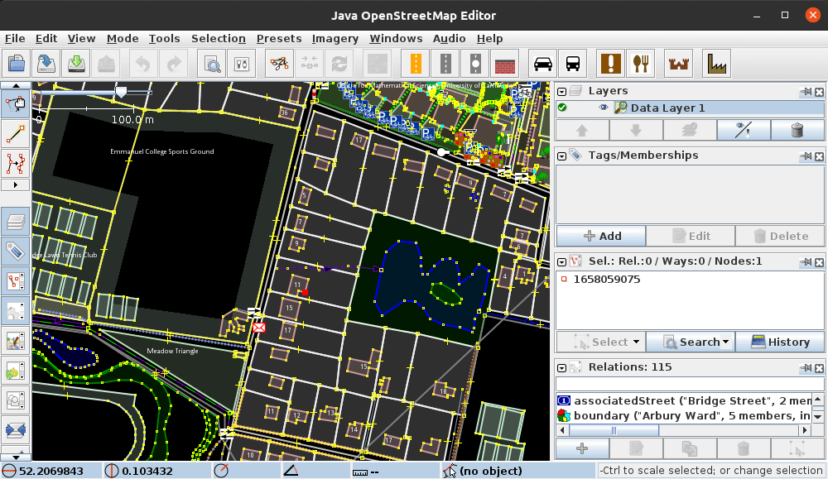828x479 pixels.
Task: Open the Selection menu
Action: [x=218, y=39]
